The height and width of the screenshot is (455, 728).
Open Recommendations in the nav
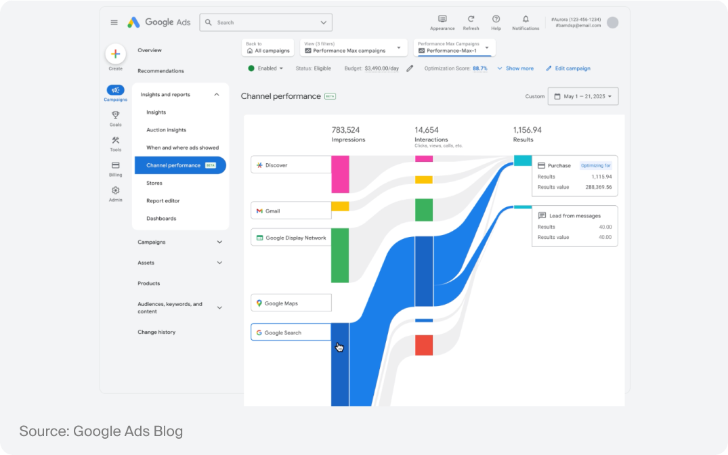pos(160,71)
